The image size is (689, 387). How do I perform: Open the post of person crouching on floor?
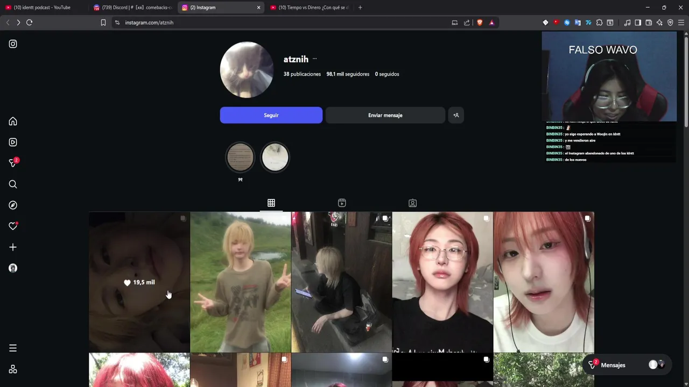(342, 282)
